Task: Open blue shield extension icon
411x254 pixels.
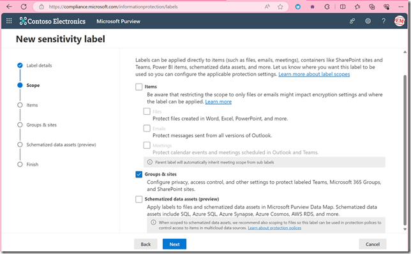Action: coord(298,7)
